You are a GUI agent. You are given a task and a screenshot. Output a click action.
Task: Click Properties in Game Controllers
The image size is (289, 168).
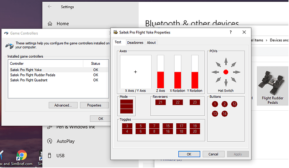pos(94,105)
